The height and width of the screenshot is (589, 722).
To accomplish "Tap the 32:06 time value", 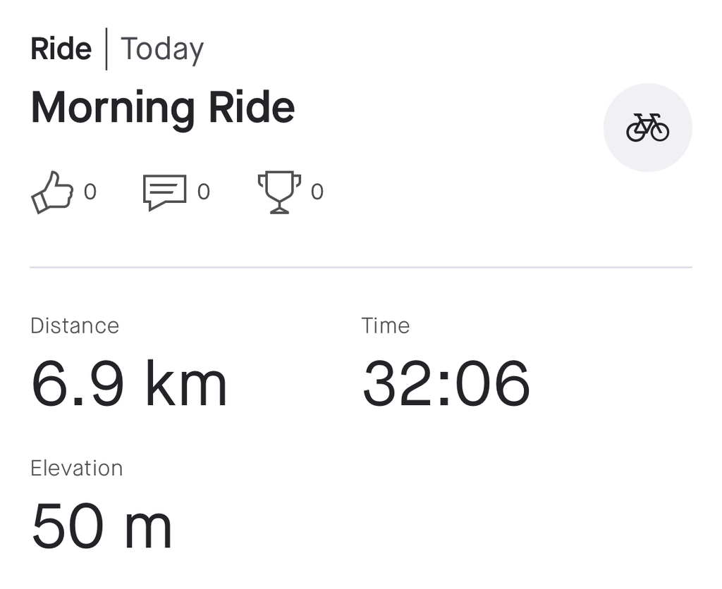I will point(446,385).
